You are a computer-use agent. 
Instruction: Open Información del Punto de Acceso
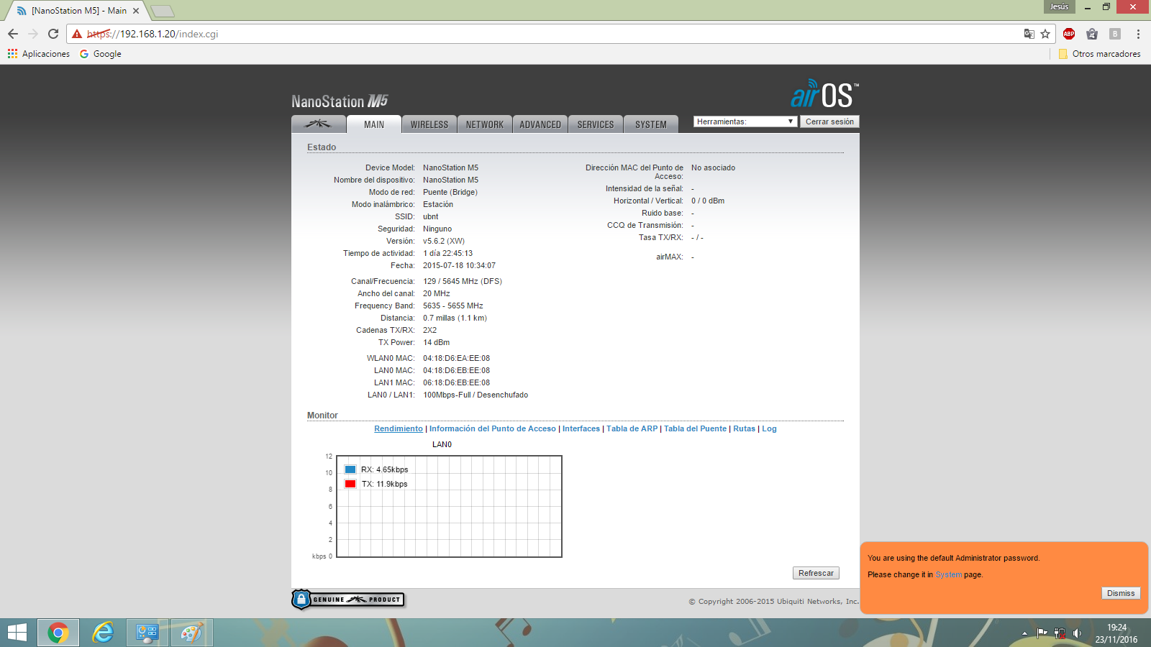pos(493,428)
